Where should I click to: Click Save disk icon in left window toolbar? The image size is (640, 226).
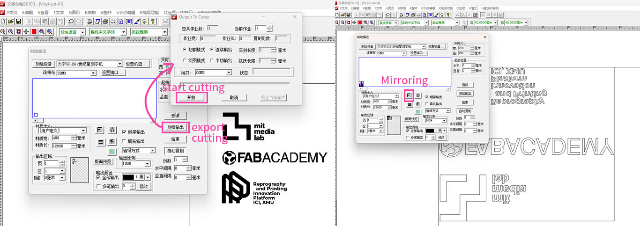[18, 21]
